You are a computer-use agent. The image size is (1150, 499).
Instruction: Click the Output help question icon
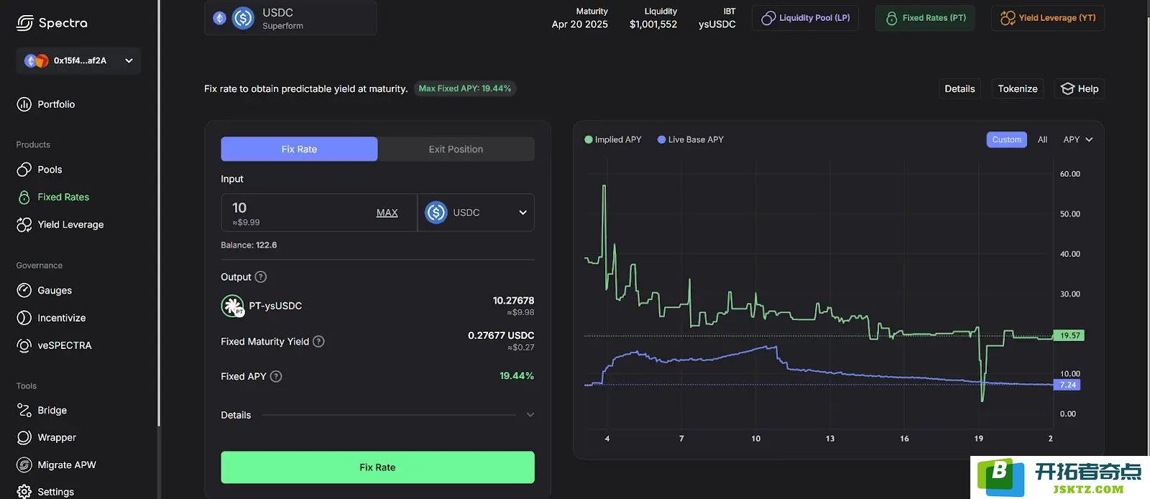[261, 276]
